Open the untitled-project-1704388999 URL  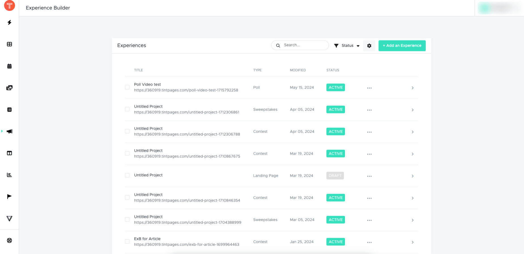pyautogui.click(x=188, y=222)
